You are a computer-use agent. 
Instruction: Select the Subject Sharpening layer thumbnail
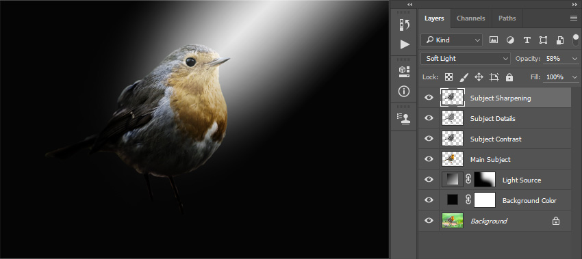pos(453,98)
